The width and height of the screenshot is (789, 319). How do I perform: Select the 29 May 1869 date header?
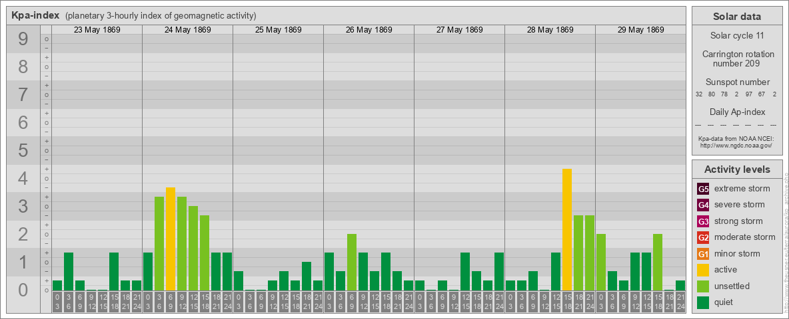tap(640, 30)
